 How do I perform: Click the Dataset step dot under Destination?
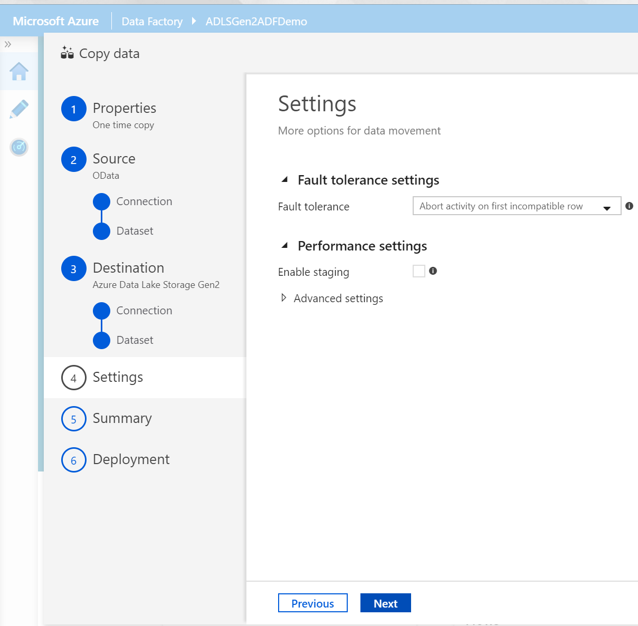click(101, 340)
